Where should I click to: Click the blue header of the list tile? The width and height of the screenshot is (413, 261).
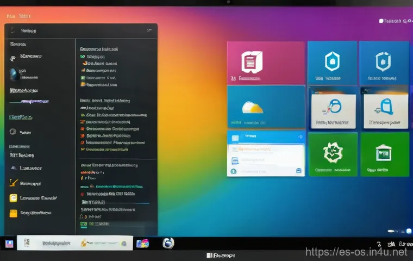[266, 137]
